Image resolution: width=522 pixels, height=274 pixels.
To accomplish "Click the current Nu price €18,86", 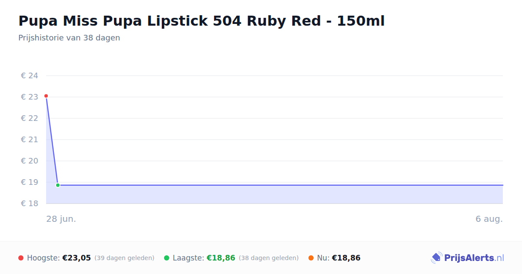I will pyautogui.click(x=346, y=258).
